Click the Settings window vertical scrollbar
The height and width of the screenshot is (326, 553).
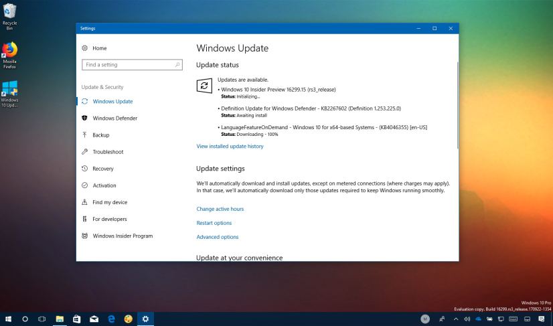click(457, 106)
